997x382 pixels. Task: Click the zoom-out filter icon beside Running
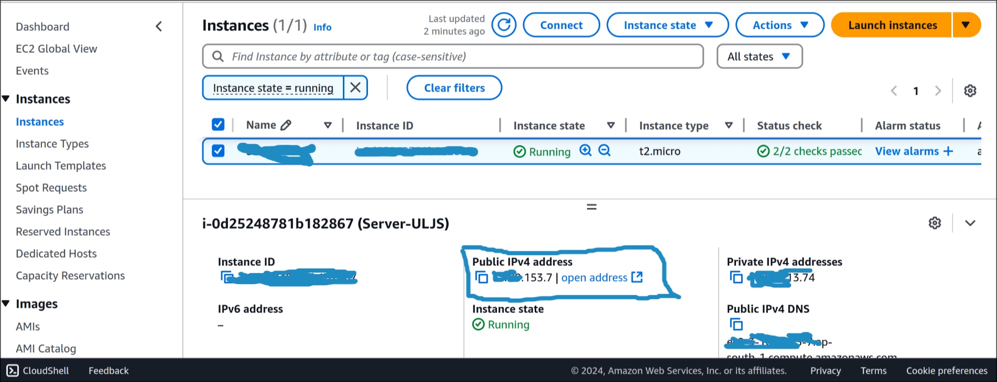604,151
